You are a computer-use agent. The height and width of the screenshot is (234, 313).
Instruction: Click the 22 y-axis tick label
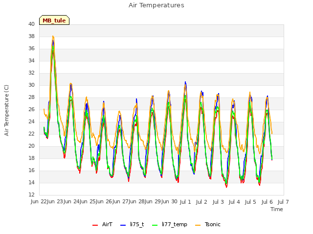pyautogui.click(x=31, y=134)
